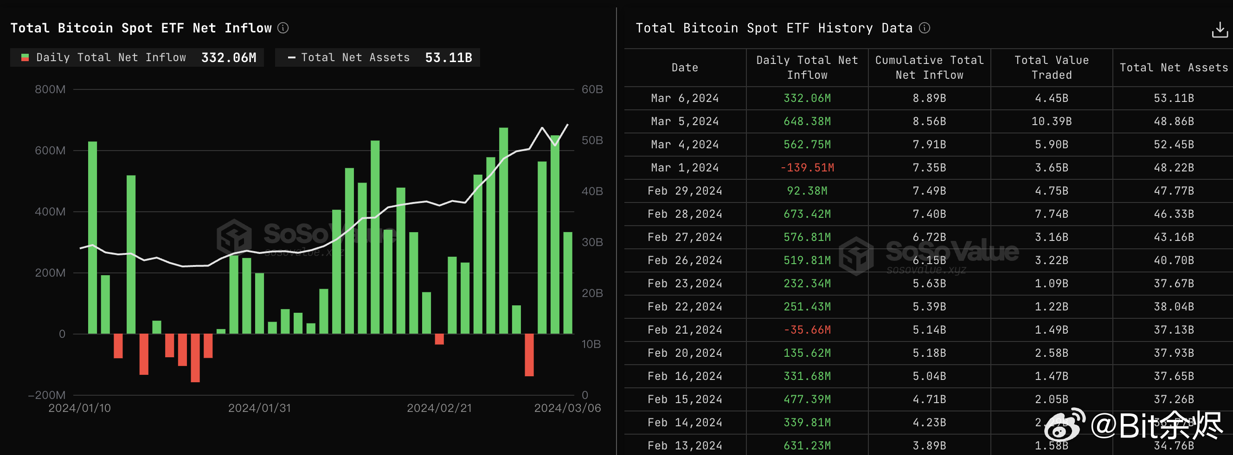This screenshot has width=1233, height=455.
Task: Click the 8.89B cumulative inflow cell
Action: (x=929, y=98)
